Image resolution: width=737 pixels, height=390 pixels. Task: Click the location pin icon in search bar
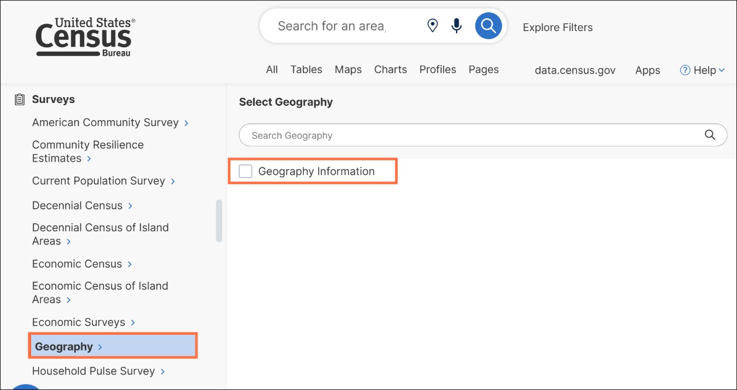[432, 25]
